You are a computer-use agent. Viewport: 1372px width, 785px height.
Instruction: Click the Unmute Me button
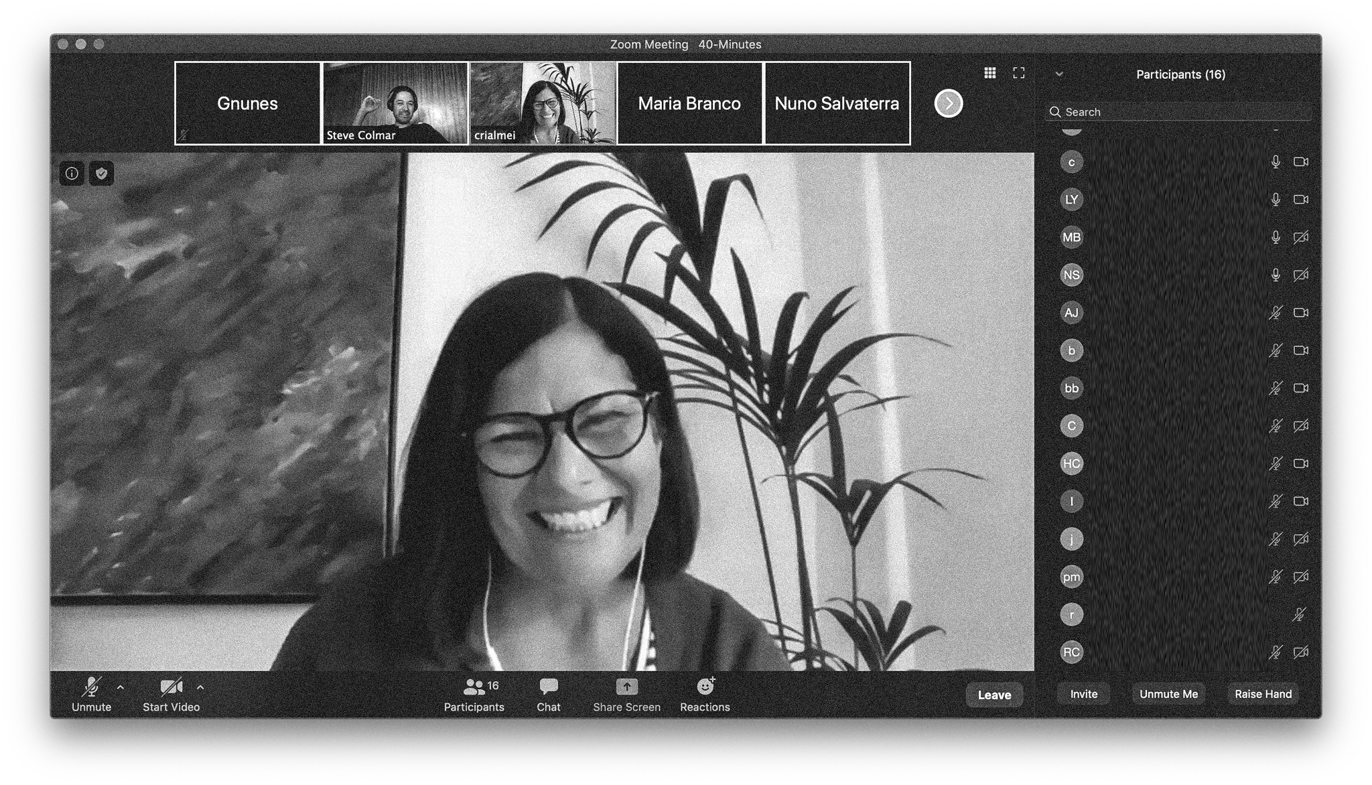tap(1168, 694)
